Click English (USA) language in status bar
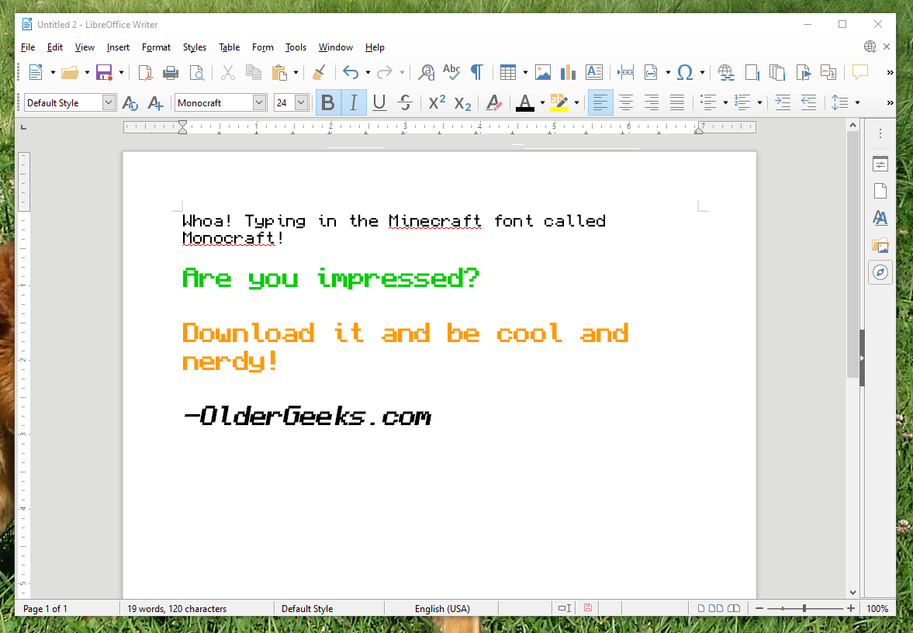Viewport: 913px width, 633px height. (x=442, y=608)
